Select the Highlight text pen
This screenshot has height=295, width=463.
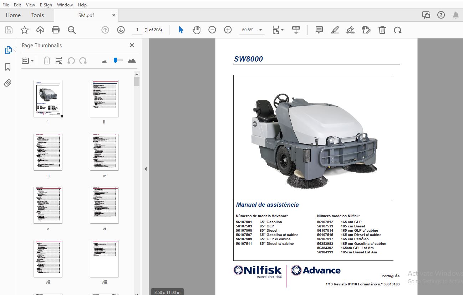point(335,30)
